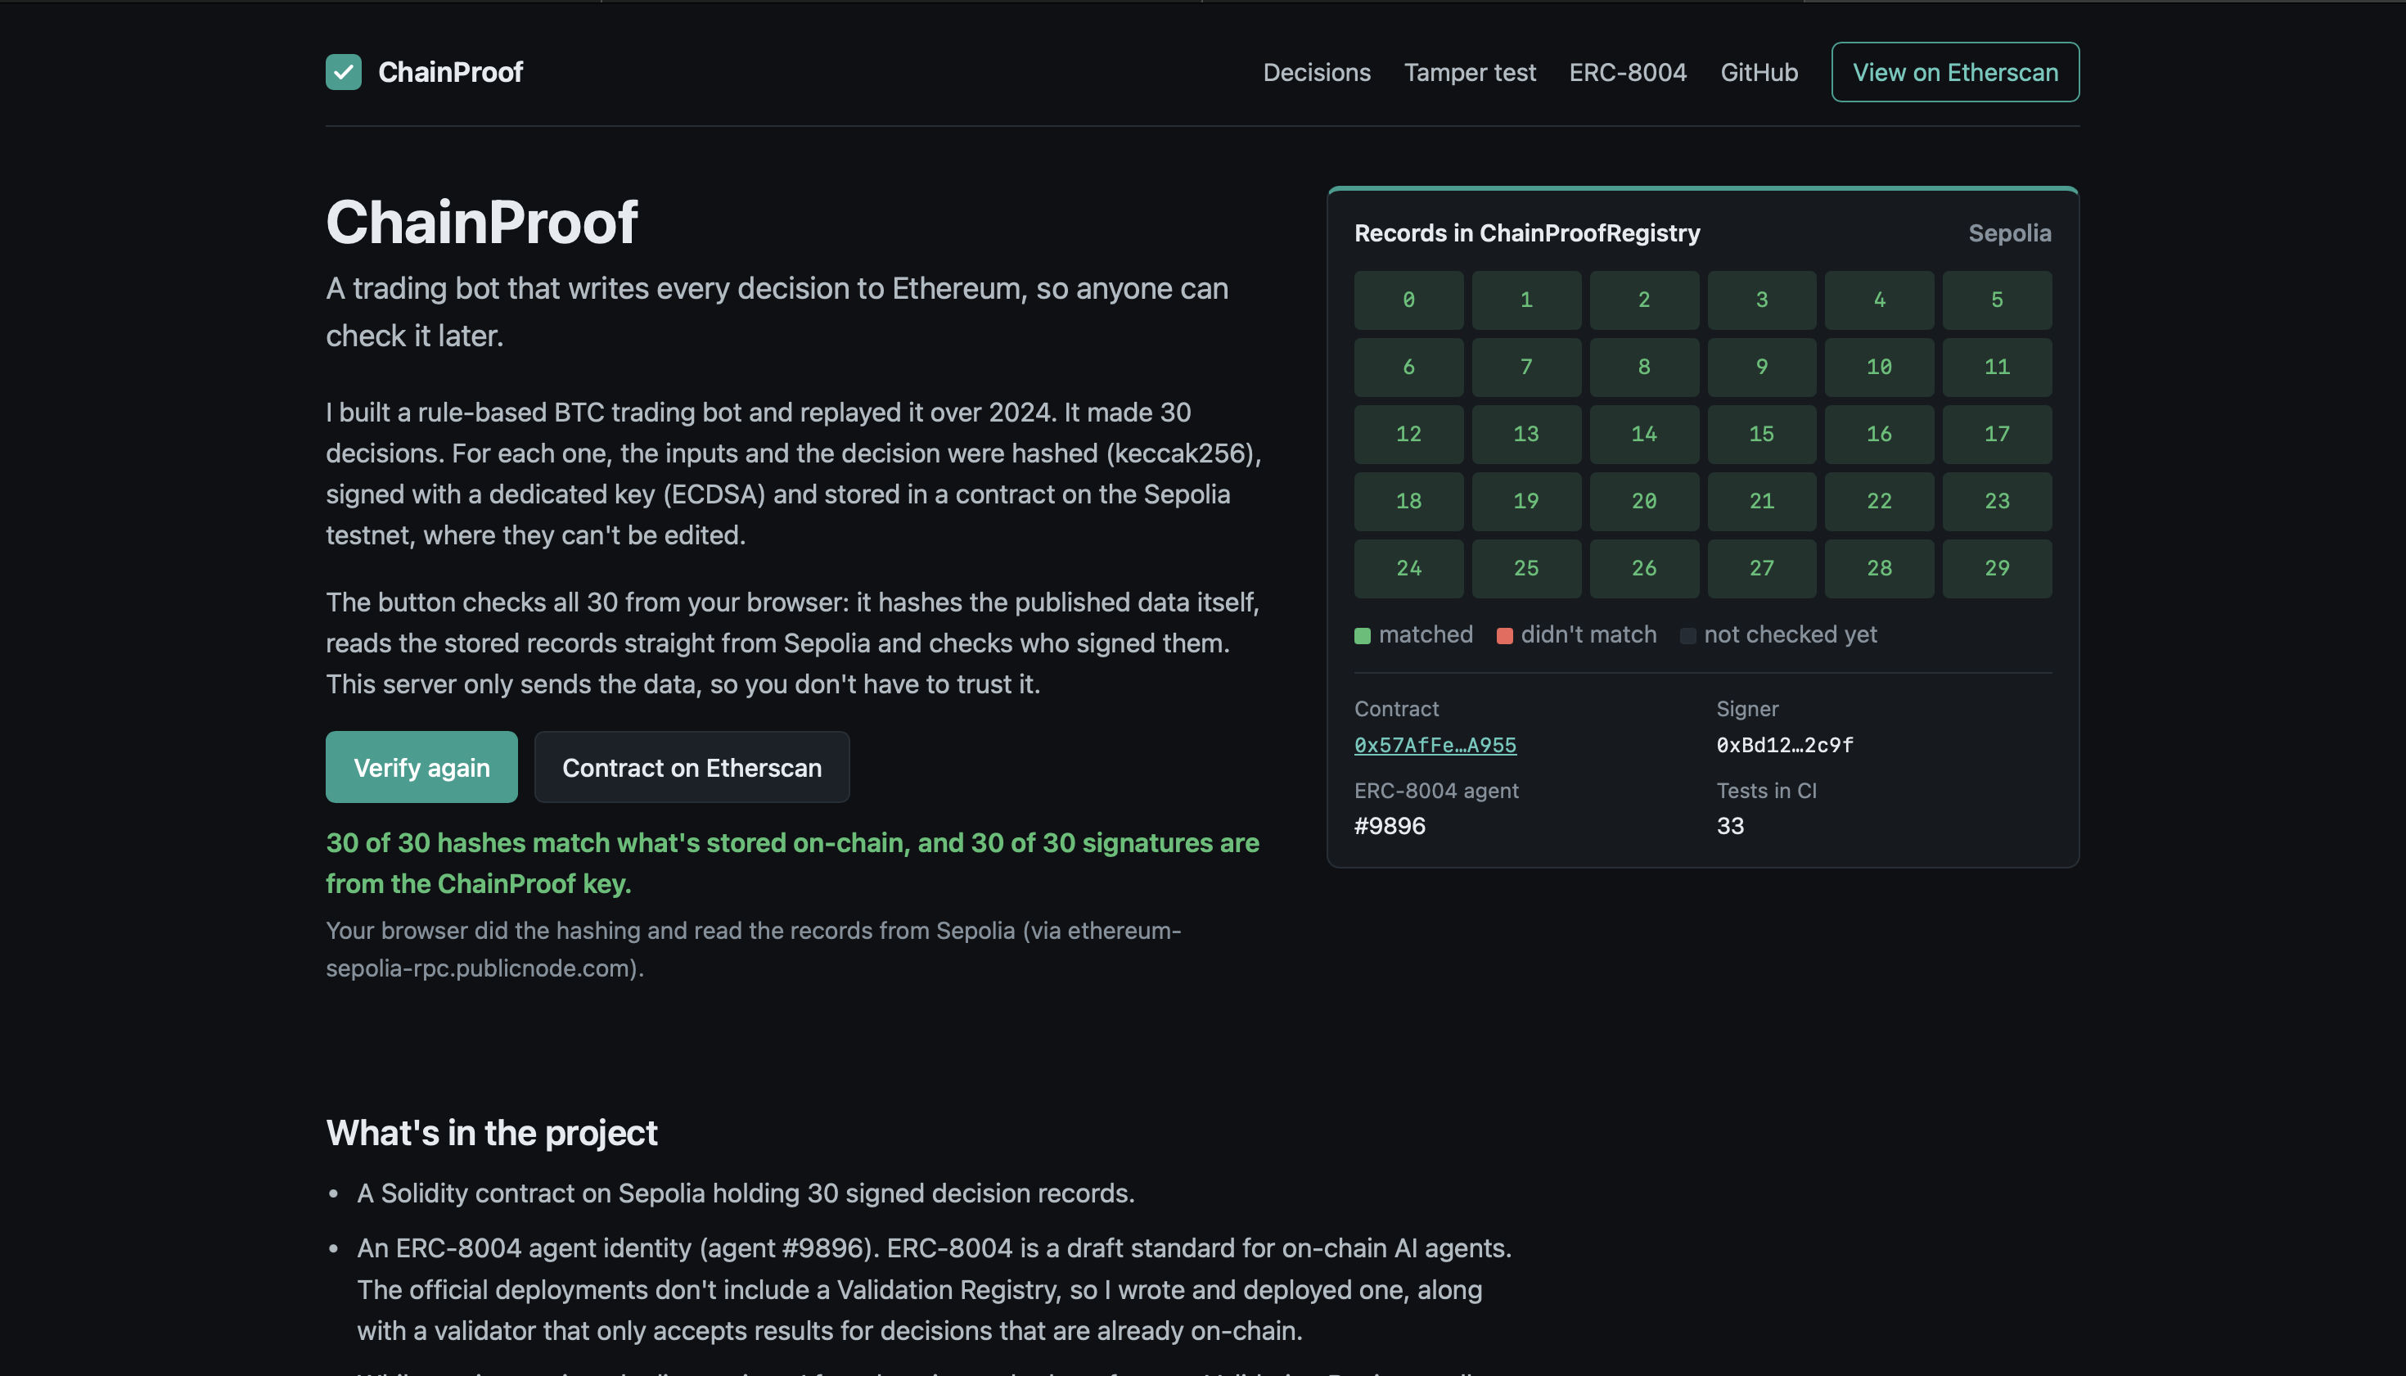Image resolution: width=2406 pixels, height=1376 pixels.
Task: Select record tile 13
Action: tap(1525, 434)
